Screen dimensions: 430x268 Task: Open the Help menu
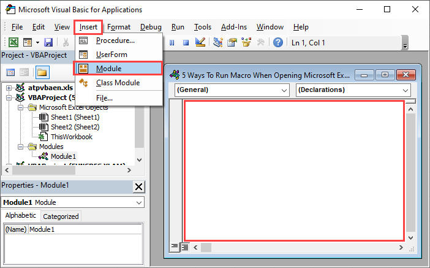pyautogui.click(x=301, y=27)
